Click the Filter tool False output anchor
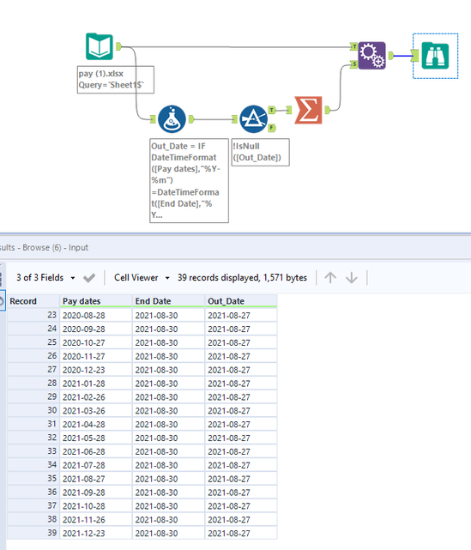 pyautogui.click(x=272, y=128)
